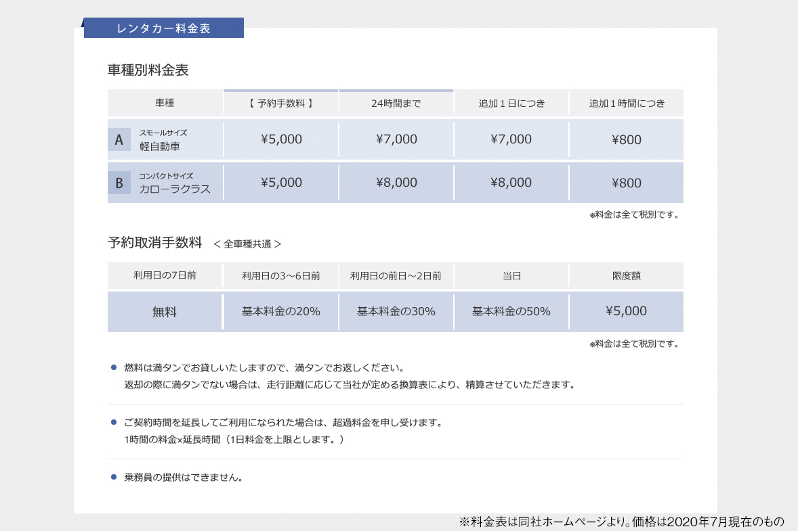
Task: Click 軽自動車's ¥800 additional hour price
Action: pyautogui.click(x=627, y=140)
